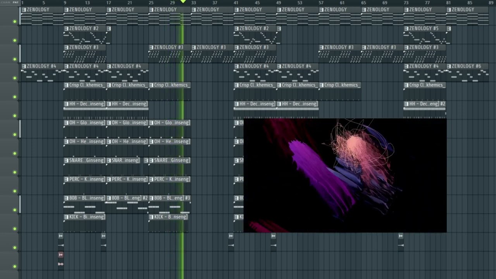Viewport: 496px width, 279px height.
Task: Mute the OH - Glo..inseng track
Action: pyautogui.click(x=15, y=134)
